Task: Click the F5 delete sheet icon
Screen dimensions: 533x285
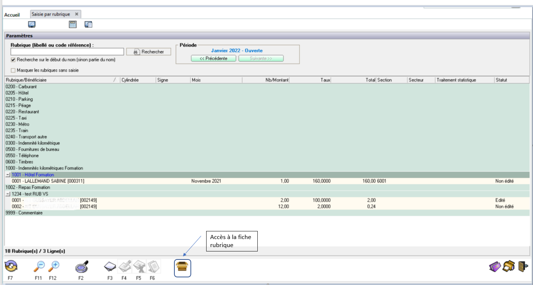Action: pyautogui.click(x=139, y=267)
